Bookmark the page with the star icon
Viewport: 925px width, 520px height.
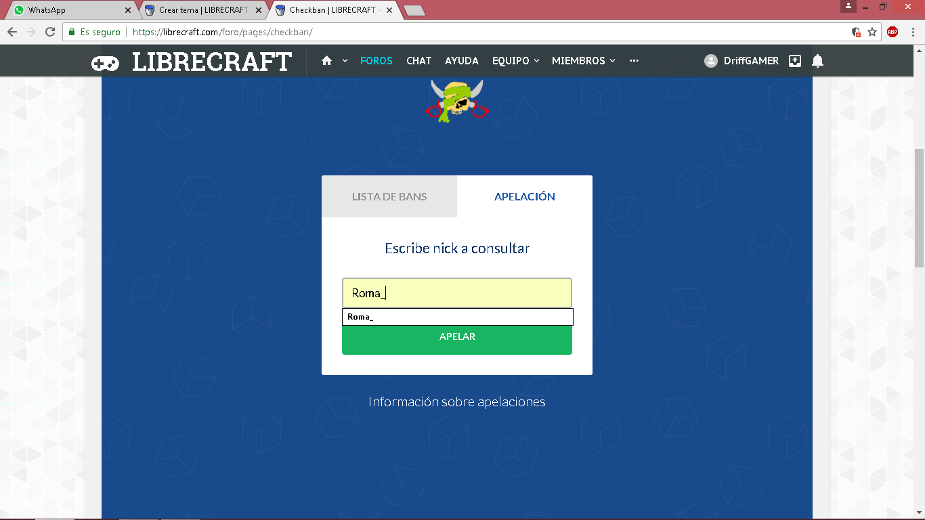click(872, 32)
